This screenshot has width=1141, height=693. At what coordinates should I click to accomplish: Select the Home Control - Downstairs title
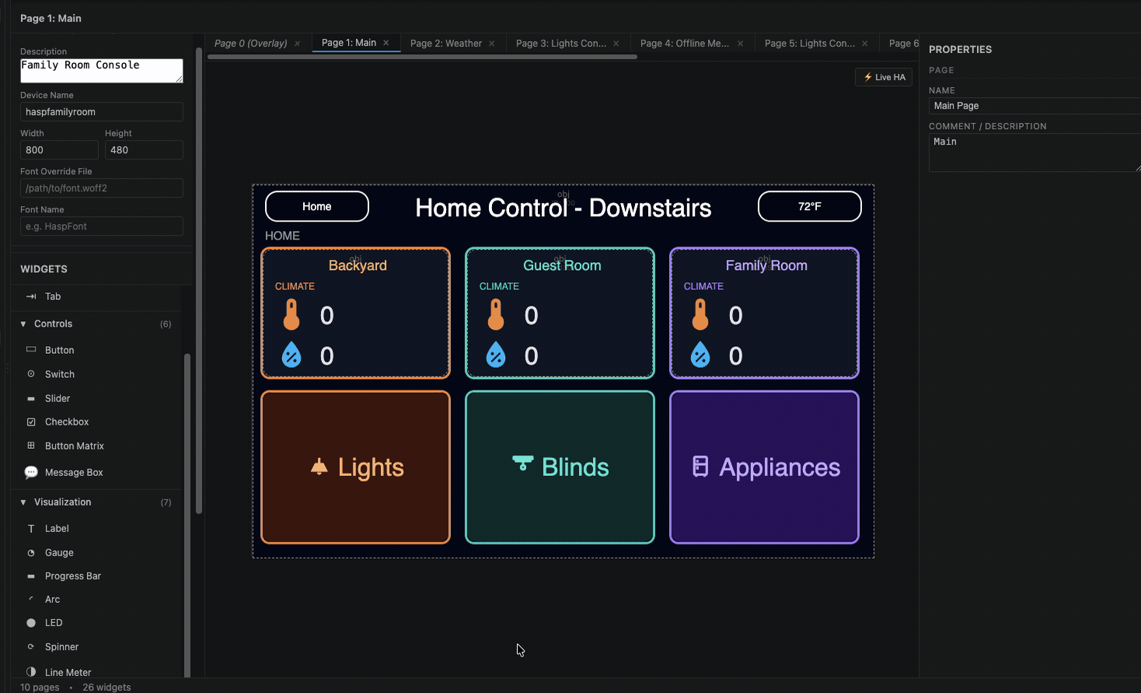(x=564, y=208)
